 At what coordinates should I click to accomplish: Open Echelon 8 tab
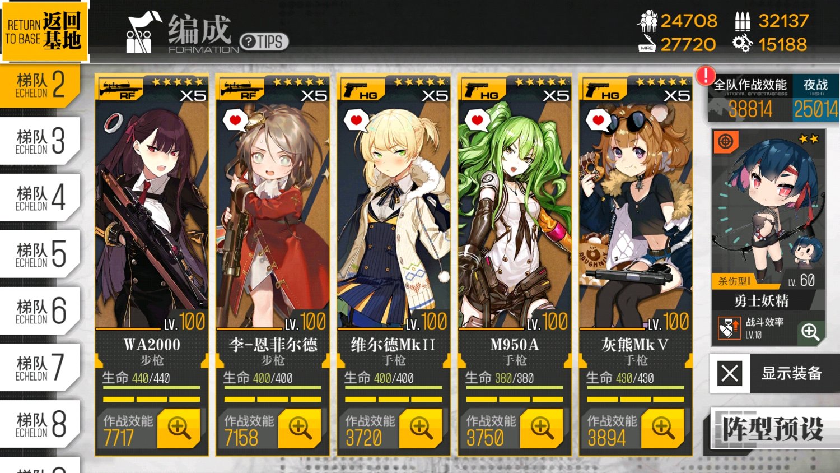40,424
